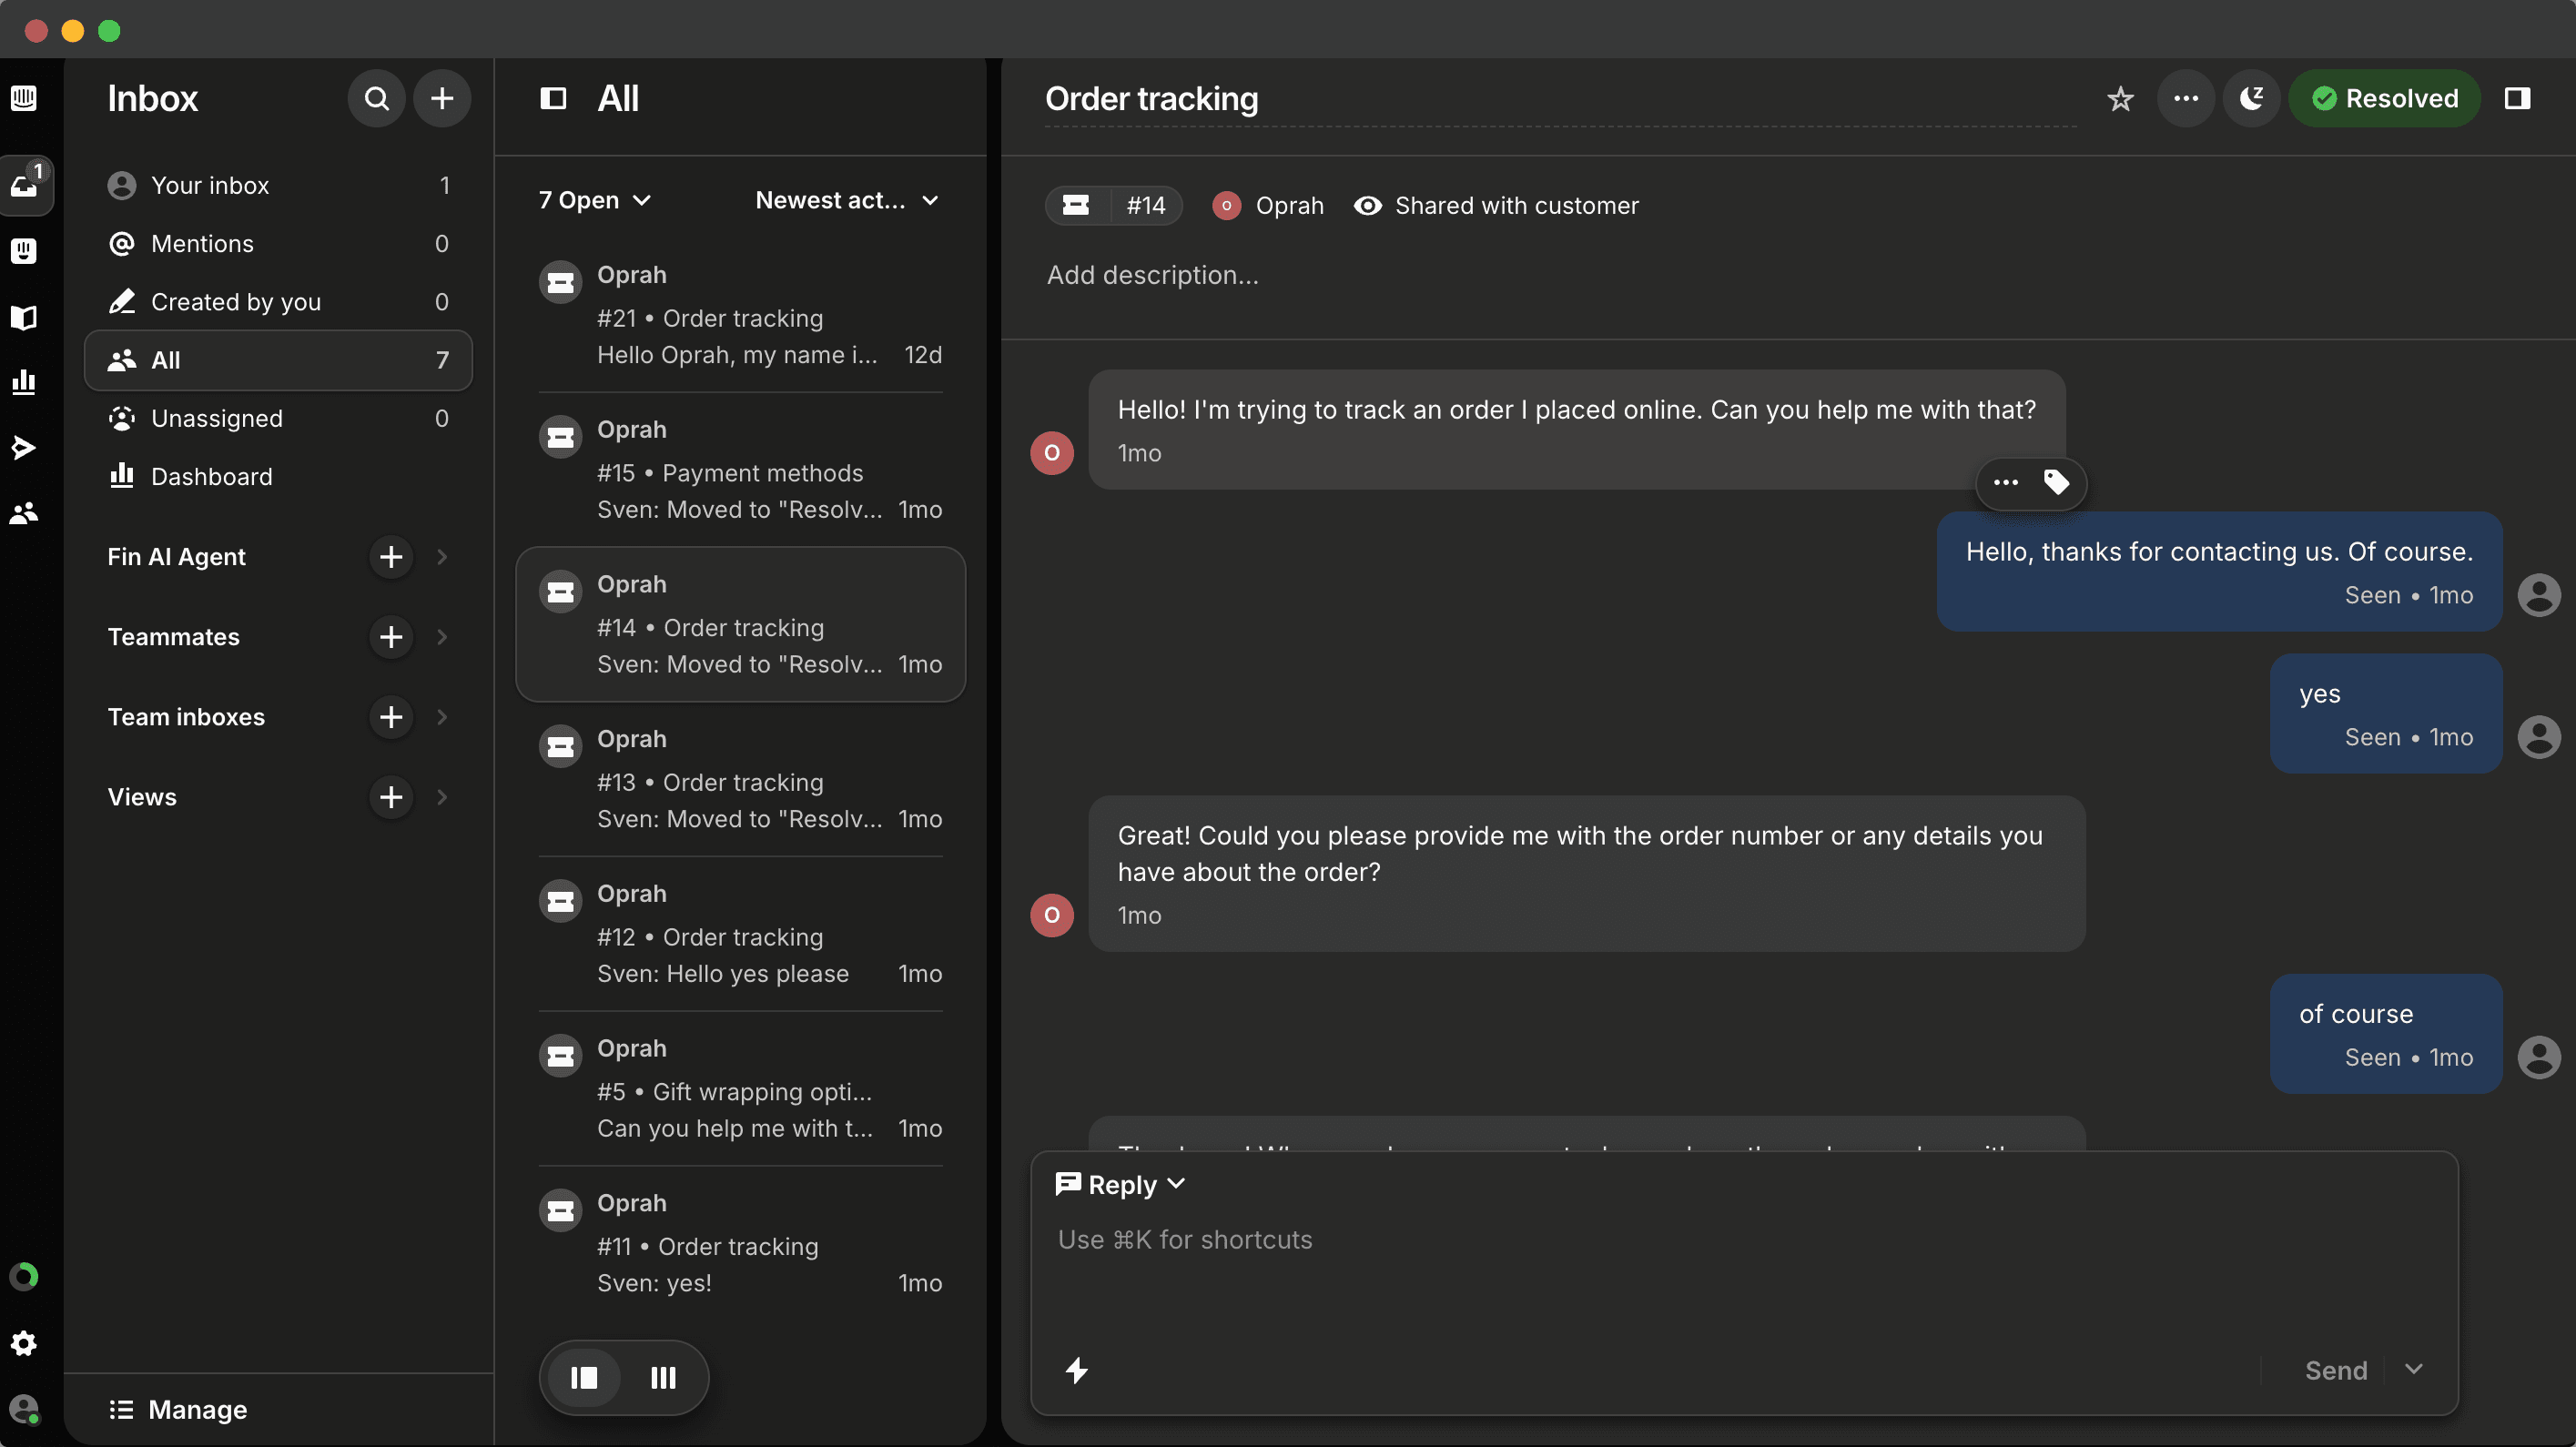Click the search icon in Inbox header
Screen dimensions: 2576x1447
pos(376,98)
